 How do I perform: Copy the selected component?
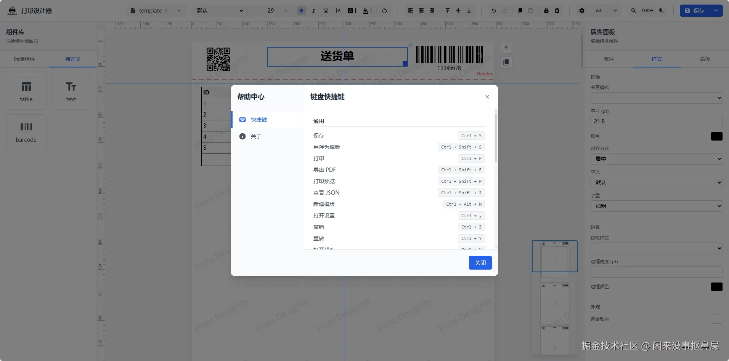click(x=520, y=11)
